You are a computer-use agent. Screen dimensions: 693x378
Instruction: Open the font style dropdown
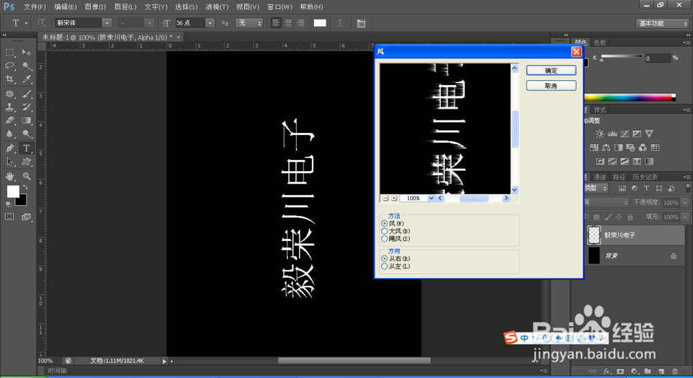coord(150,23)
